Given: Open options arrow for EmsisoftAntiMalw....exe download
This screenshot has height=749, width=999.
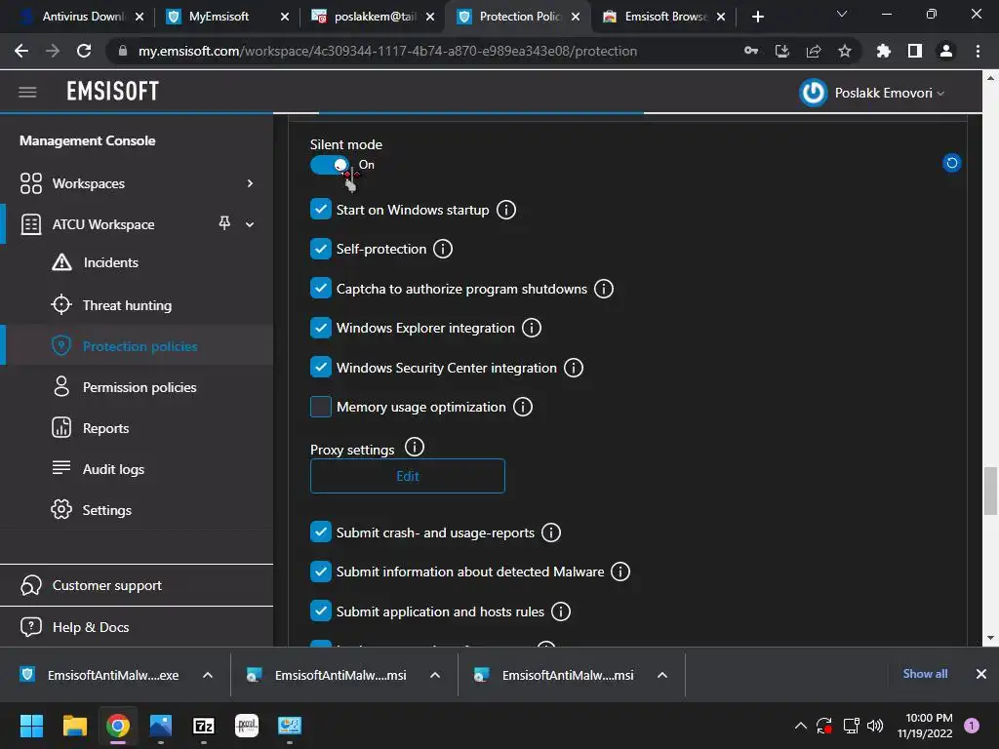Looking at the screenshot, I should (208, 675).
